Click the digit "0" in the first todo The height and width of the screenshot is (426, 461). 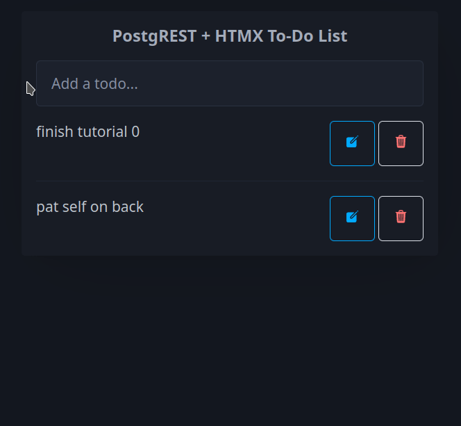[135, 131]
